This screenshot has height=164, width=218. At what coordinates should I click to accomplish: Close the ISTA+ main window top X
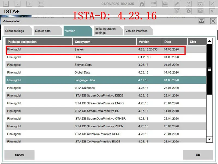[x=212, y=4]
